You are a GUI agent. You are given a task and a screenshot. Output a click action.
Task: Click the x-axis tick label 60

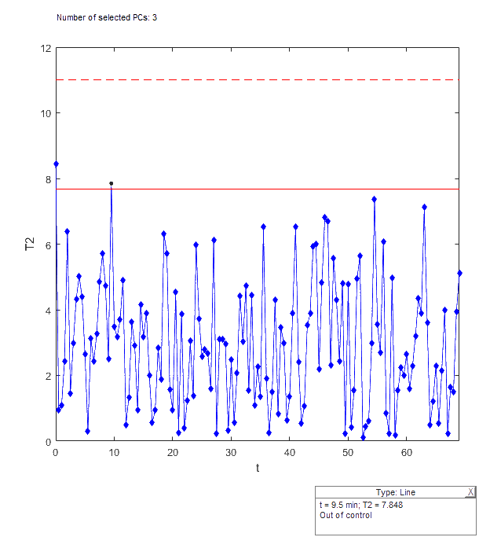(406, 453)
